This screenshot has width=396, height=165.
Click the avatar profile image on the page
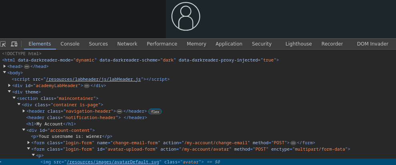click(x=186, y=16)
